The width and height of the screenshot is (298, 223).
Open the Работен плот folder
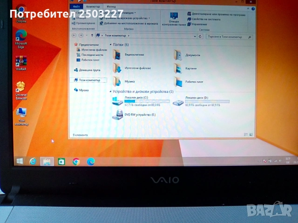pyautogui.click(x=188, y=82)
